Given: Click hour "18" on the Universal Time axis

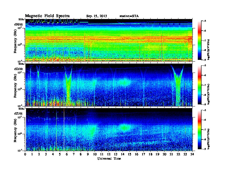Looking at the screenshot, I should (x=150, y=154).
